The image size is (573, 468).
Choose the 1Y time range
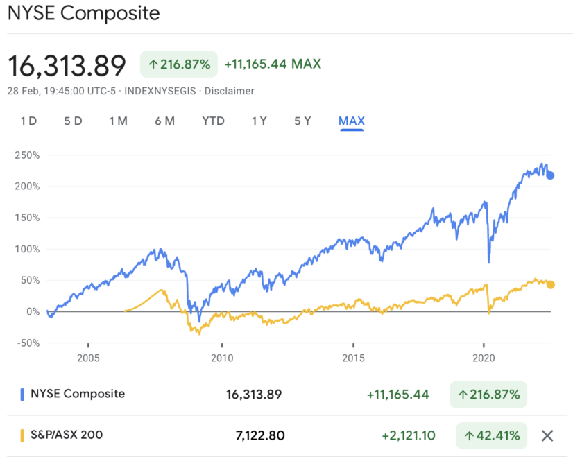(259, 121)
